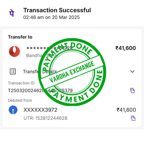Click the green Payment Done stamp
The image size is (144, 144).
tap(72, 72)
